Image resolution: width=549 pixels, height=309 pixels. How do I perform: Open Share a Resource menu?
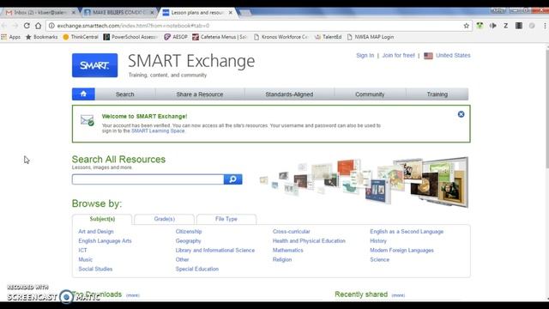200,94
